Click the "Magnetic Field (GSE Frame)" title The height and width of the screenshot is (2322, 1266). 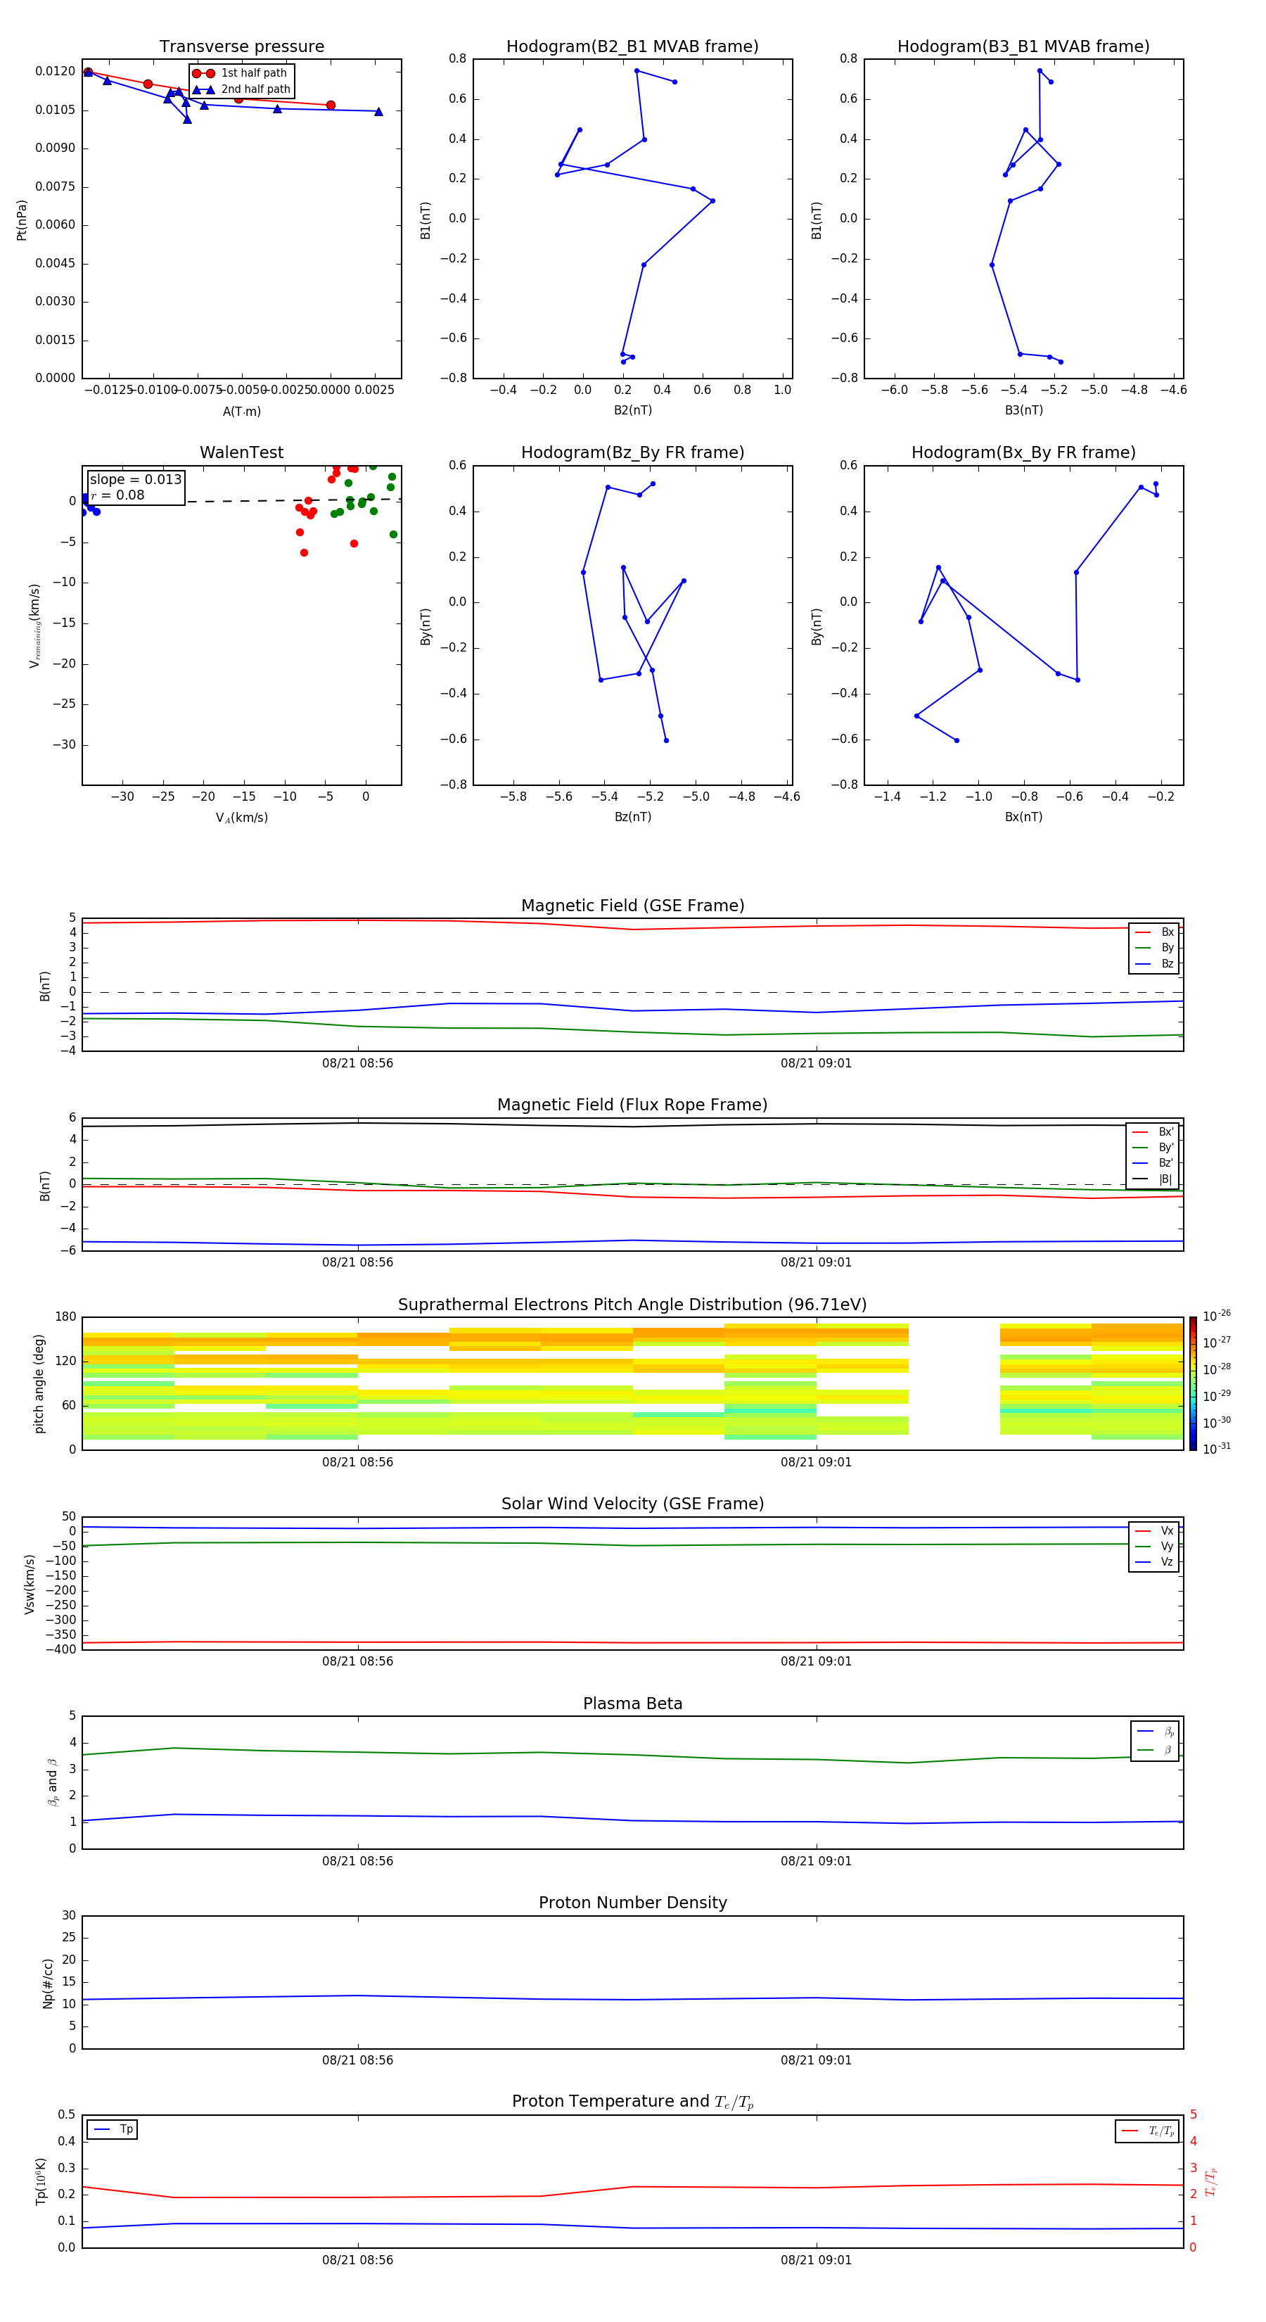click(x=632, y=906)
